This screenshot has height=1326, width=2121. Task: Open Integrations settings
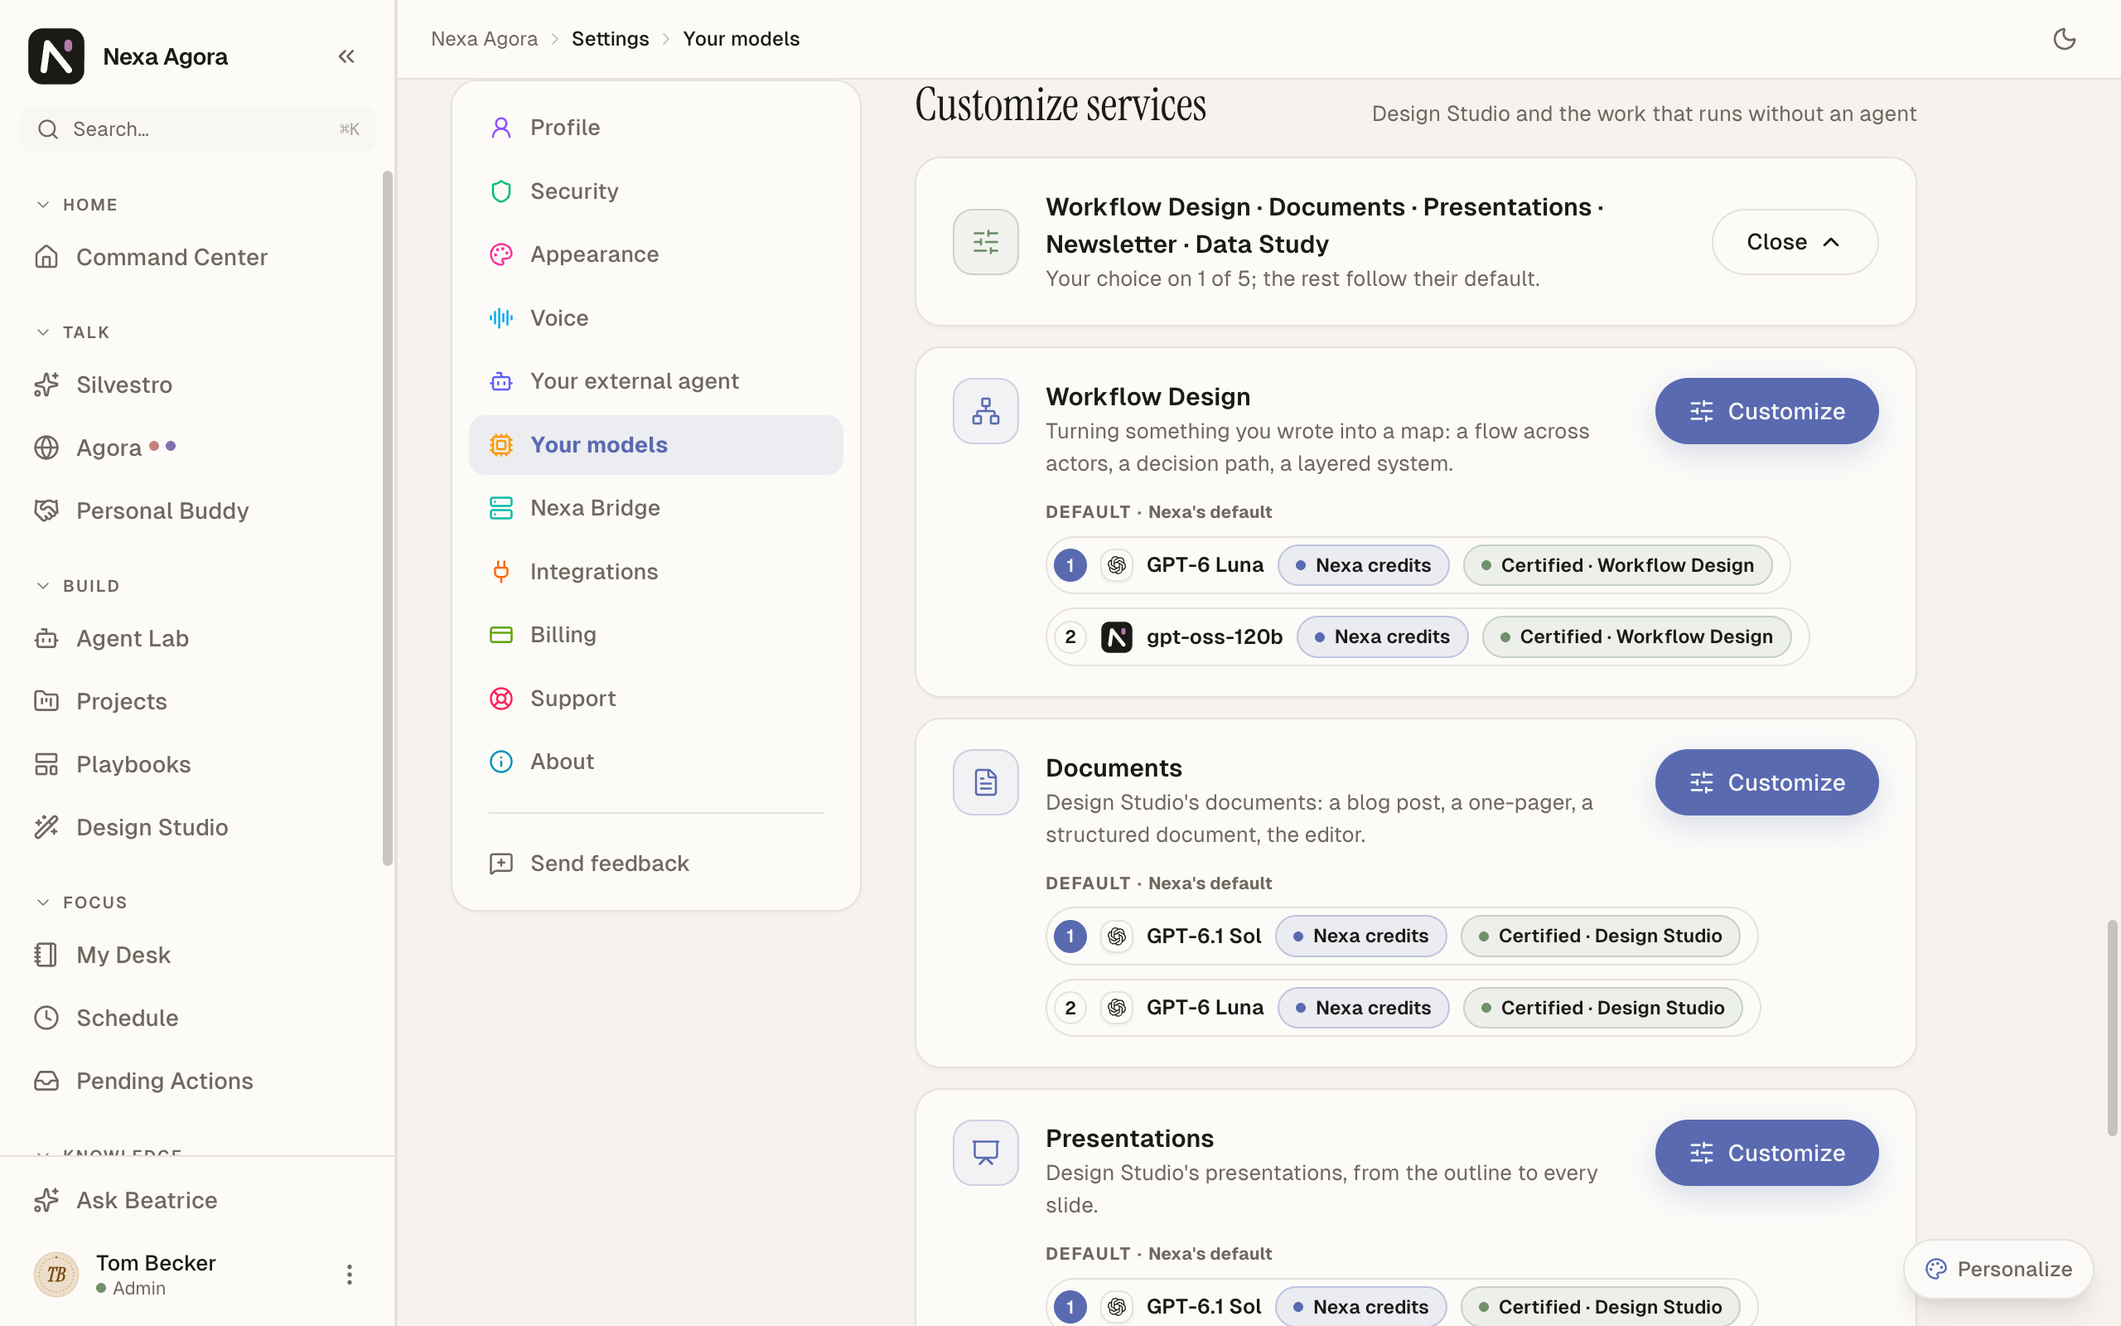655,572
